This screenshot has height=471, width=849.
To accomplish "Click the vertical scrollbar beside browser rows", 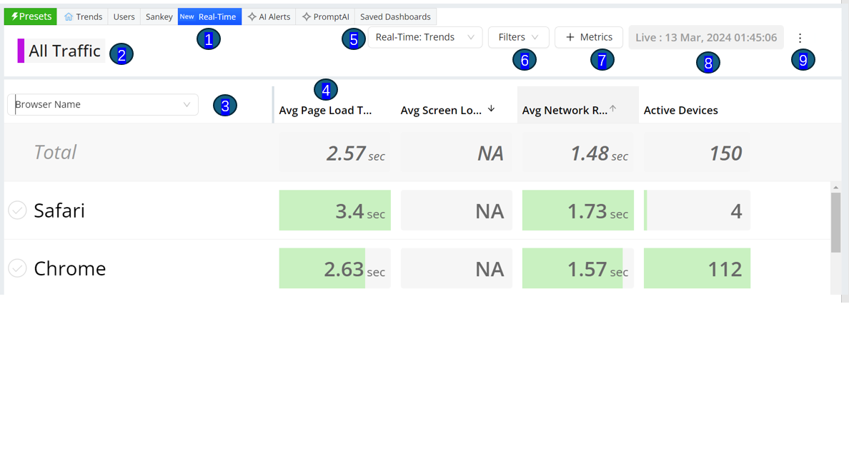I will click(836, 222).
